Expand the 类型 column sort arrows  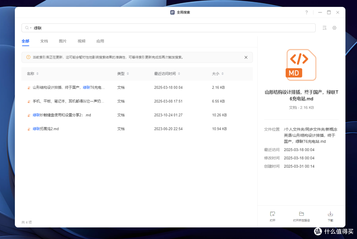pyautogui.click(x=127, y=74)
